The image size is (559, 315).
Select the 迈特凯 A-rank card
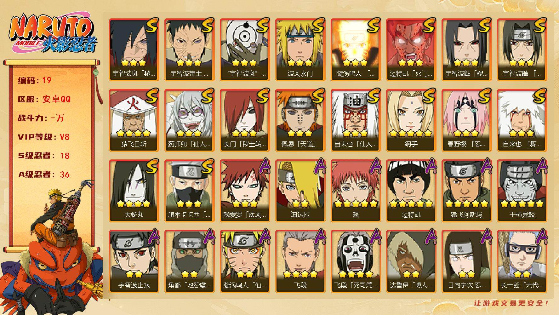411,191
